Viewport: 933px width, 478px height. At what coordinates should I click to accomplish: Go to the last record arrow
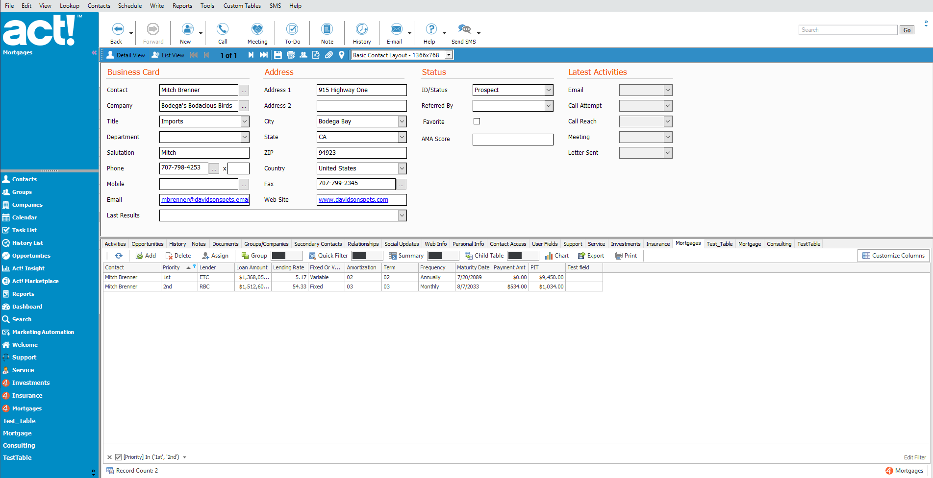(x=264, y=55)
